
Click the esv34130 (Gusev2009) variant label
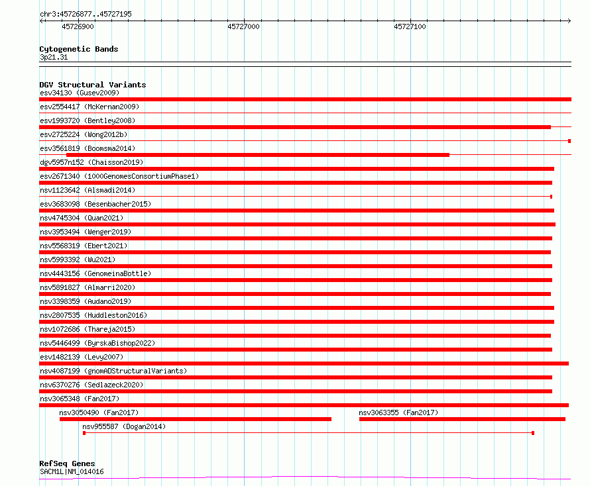[x=80, y=93]
